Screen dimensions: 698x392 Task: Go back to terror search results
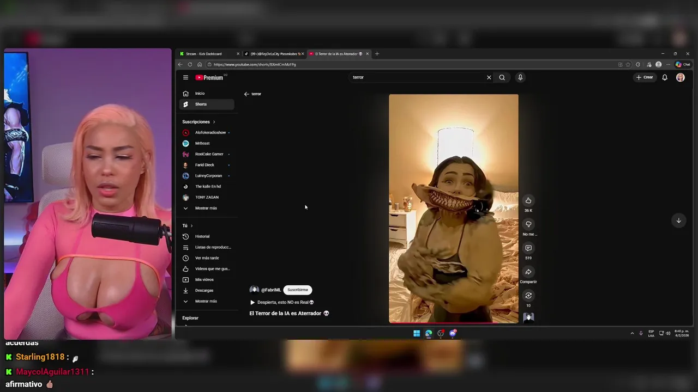[x=246, y=94]
